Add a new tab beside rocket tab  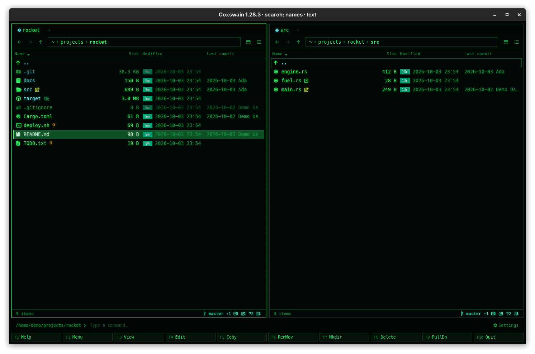pos(49,30)
